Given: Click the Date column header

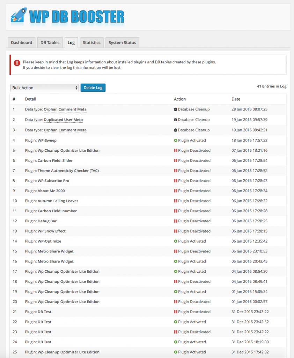Looking at the screenshot, I should click(x=236, y=99).
